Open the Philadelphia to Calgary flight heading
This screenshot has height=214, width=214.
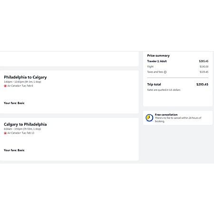pos(25,77)
